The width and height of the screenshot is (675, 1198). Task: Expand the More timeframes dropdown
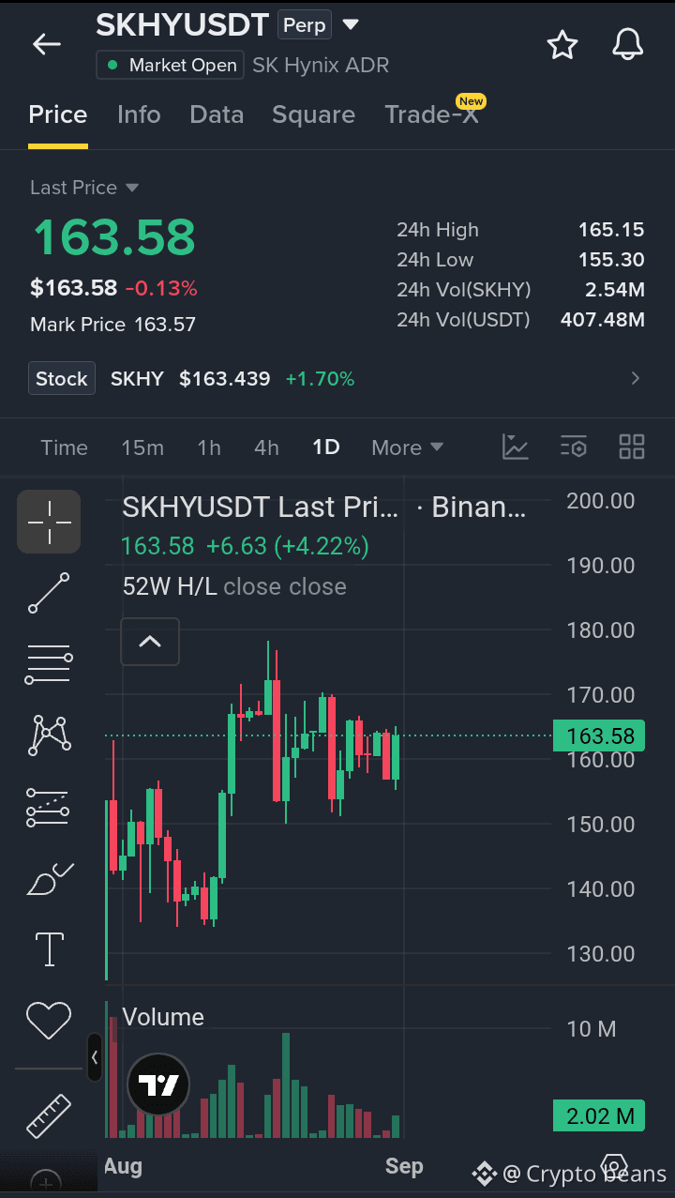[x=407, y=447]
